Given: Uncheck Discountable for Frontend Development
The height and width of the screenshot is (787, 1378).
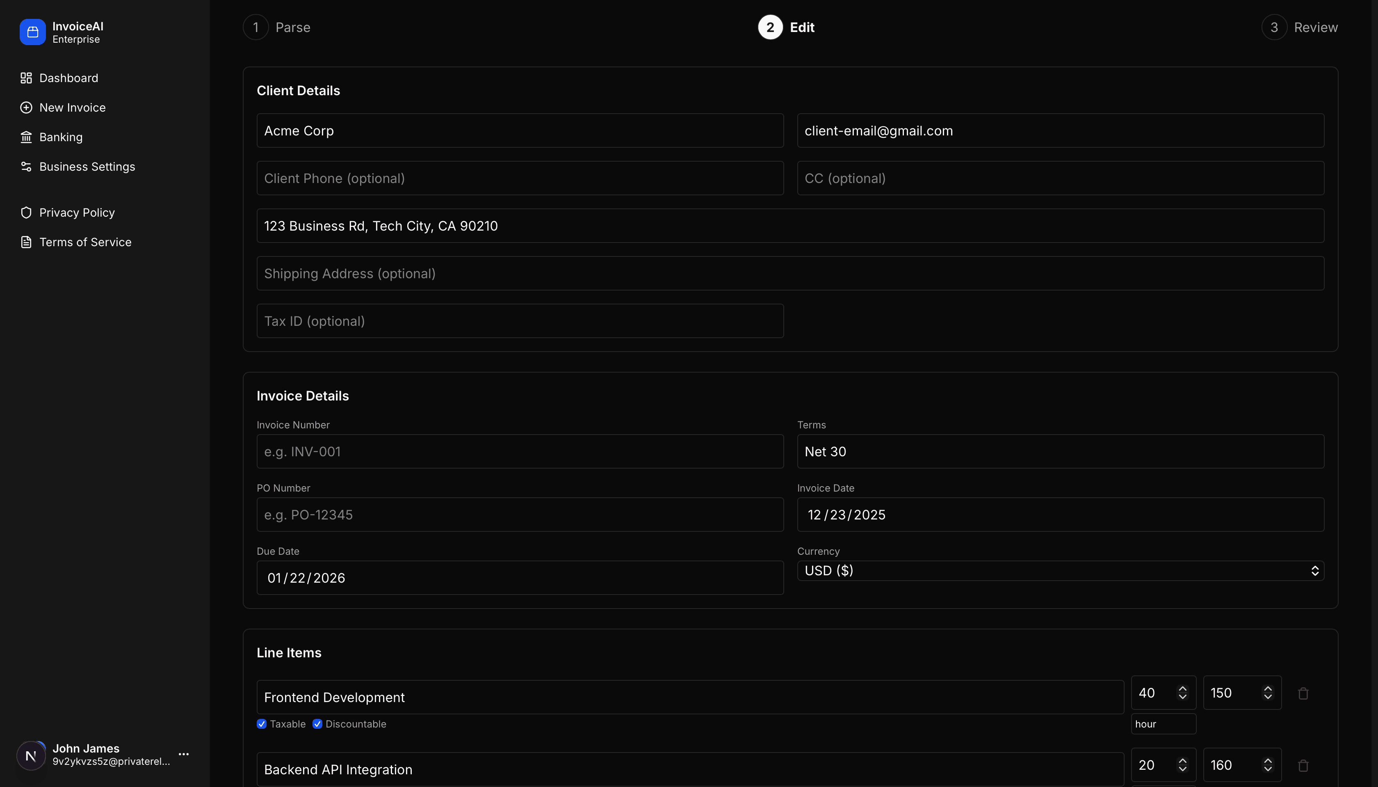Looking at the screenshot, I should pyautogui.click(x=317, y=724).
